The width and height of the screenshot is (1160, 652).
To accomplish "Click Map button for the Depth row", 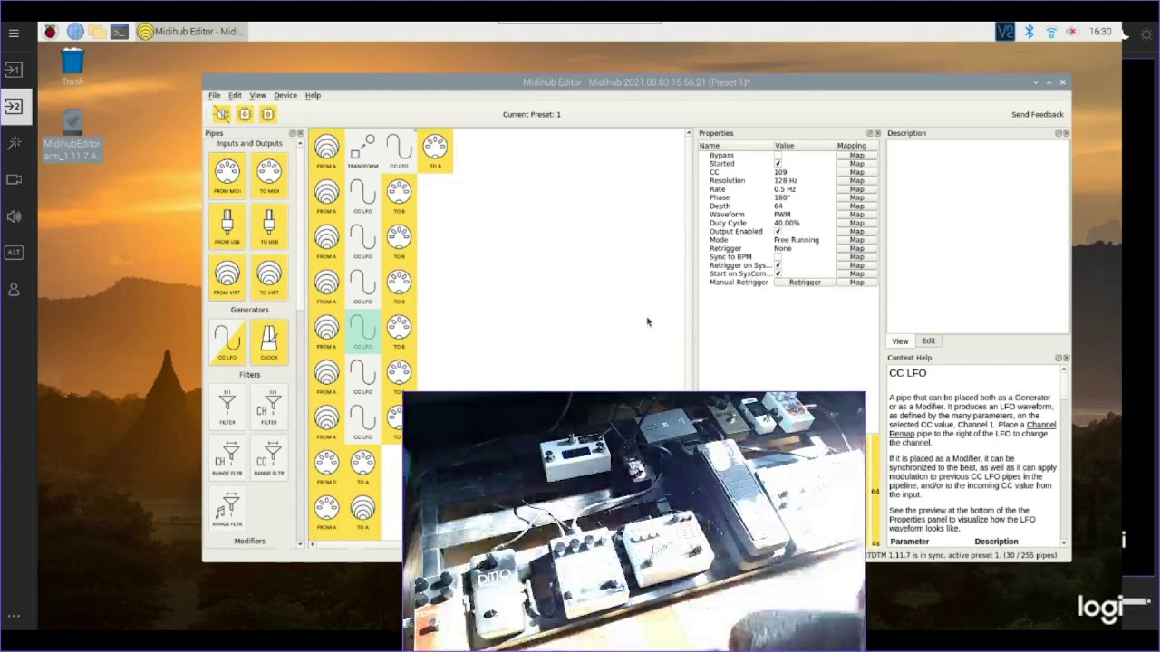I will point(856,206).
